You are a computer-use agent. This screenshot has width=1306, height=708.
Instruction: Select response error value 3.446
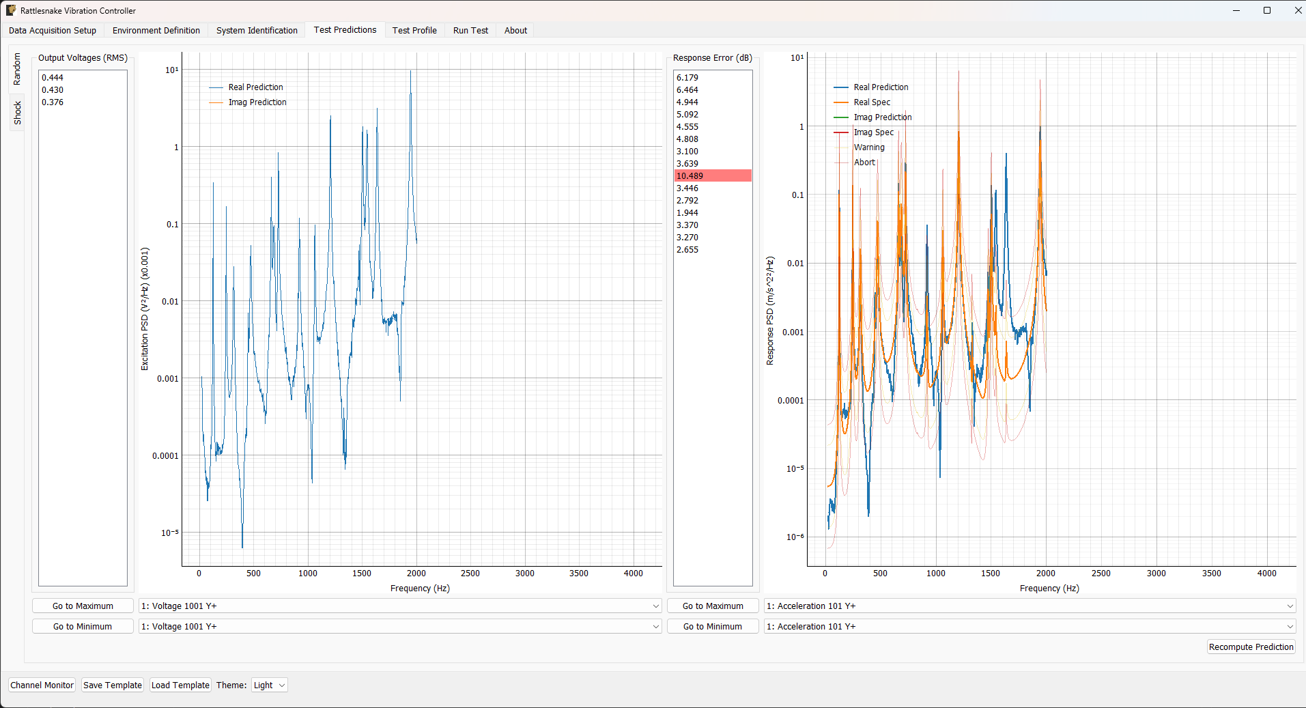[x=713, y=188]
